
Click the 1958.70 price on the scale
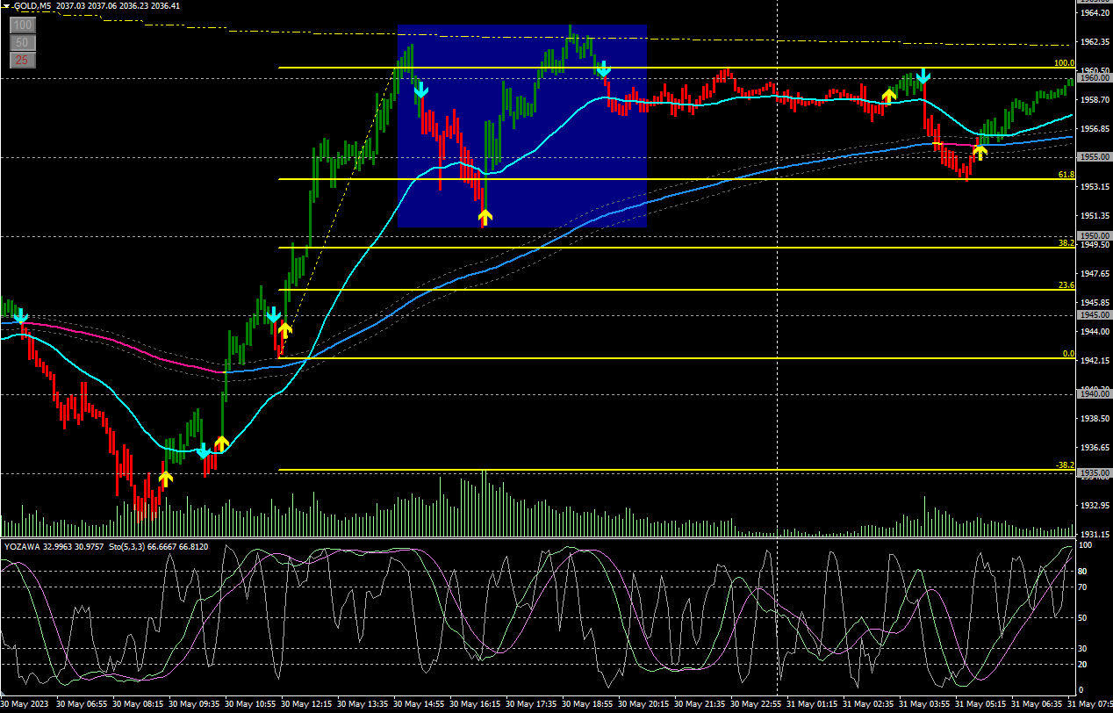(x=1095, y=100)
